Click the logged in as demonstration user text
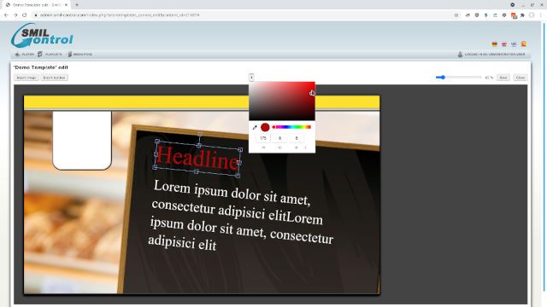 [495, 55]
